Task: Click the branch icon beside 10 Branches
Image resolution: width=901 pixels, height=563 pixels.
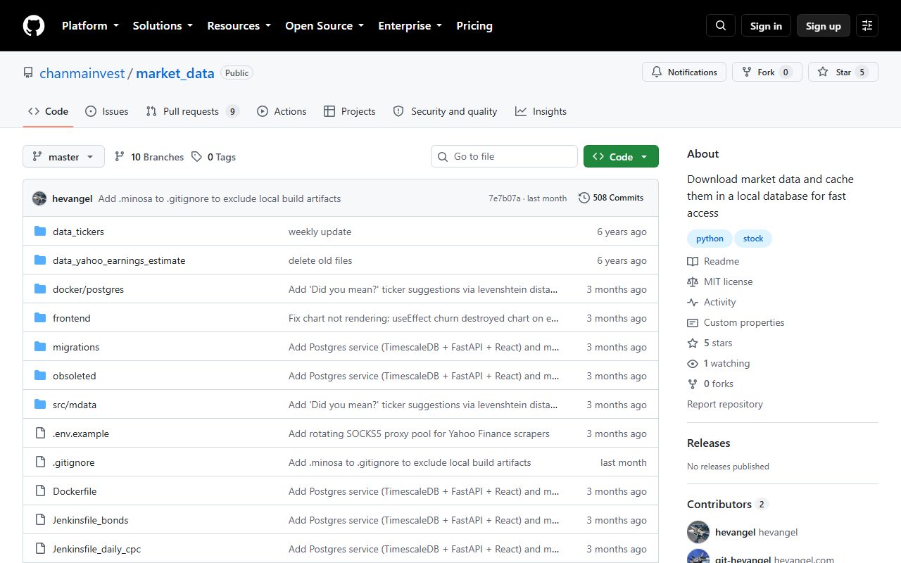Action: (x=120, y=157)
